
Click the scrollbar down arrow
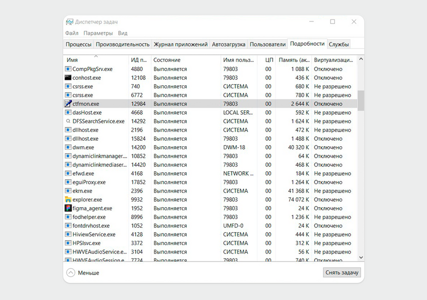[x=361, y=257]
